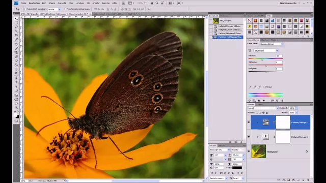The width and height of the screenshot is (326, 183).
Task: Open the Gruppe dropdown in options bar
Action: 59,9
